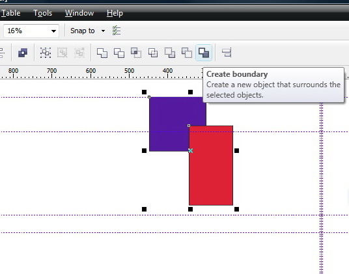Apply the Back minus front icon
Viewport: 349px width, 274px height.
187,53
